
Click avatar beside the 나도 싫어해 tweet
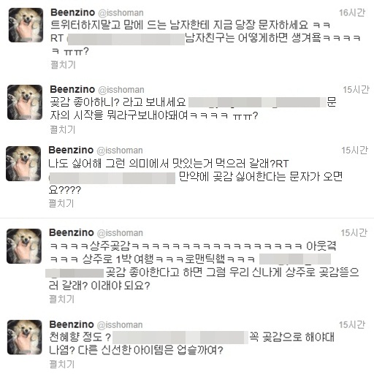point(23,164)
